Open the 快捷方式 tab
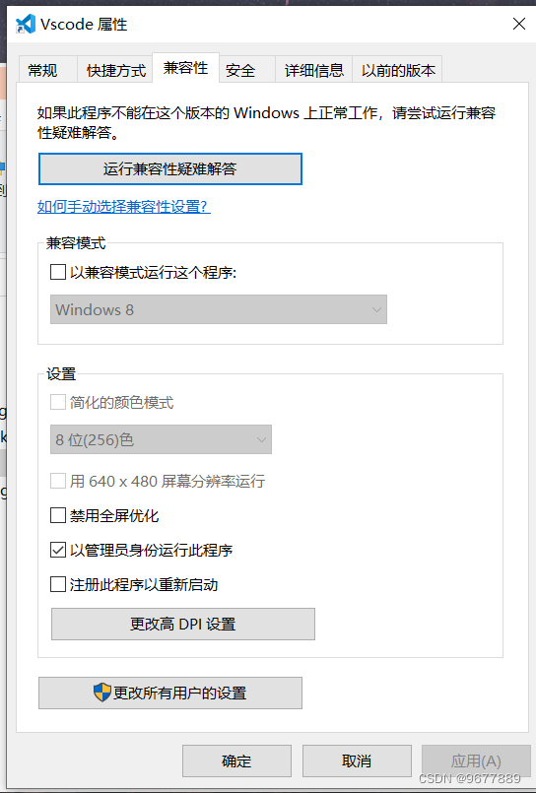This screenshot has width=536, height=793. 116,70
